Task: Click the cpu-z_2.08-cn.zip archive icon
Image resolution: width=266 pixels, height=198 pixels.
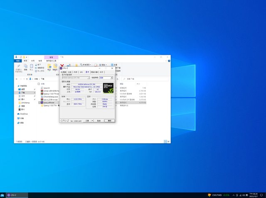Action: 42,100
